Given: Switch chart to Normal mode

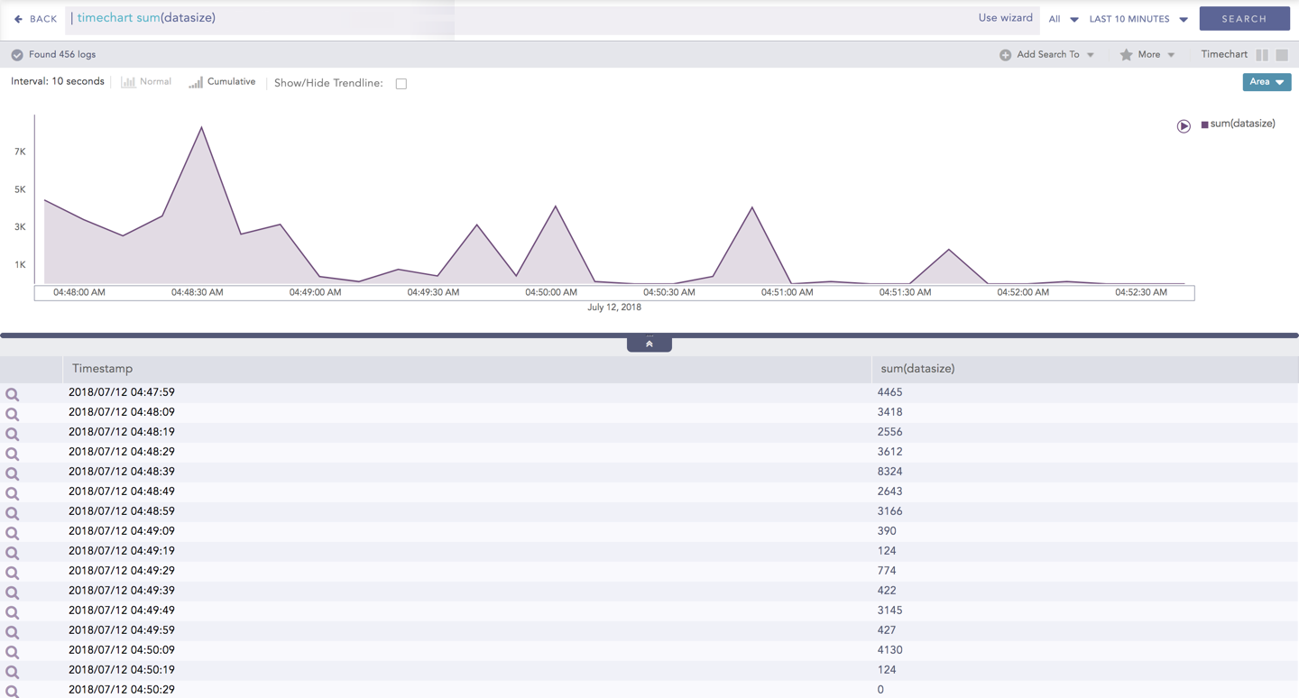Looking at the screenshot, I should tap(146, 82).
